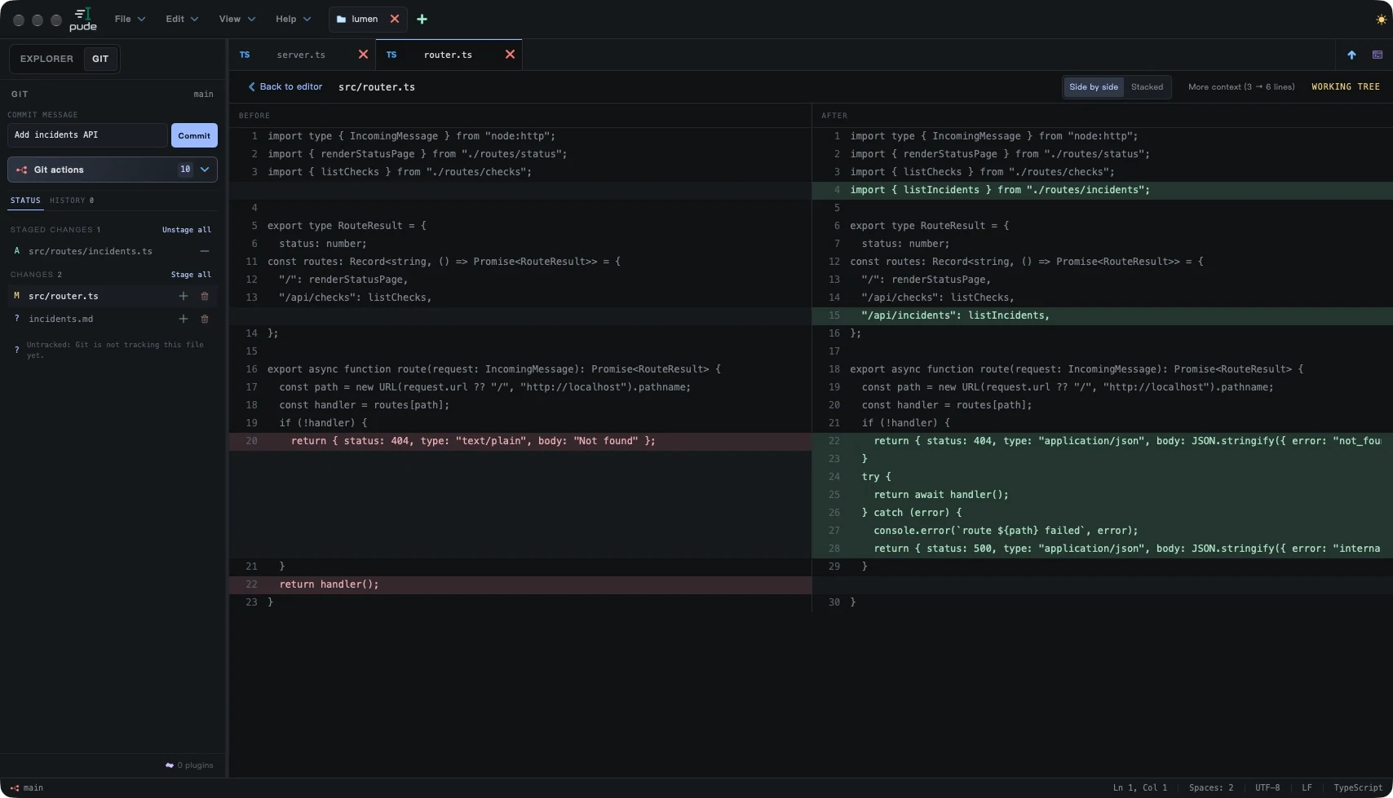Click UTF-8 encoding in status bar

1267,788
